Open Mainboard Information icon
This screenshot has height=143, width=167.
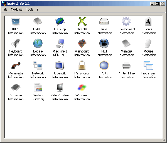(x=82, y=44)
